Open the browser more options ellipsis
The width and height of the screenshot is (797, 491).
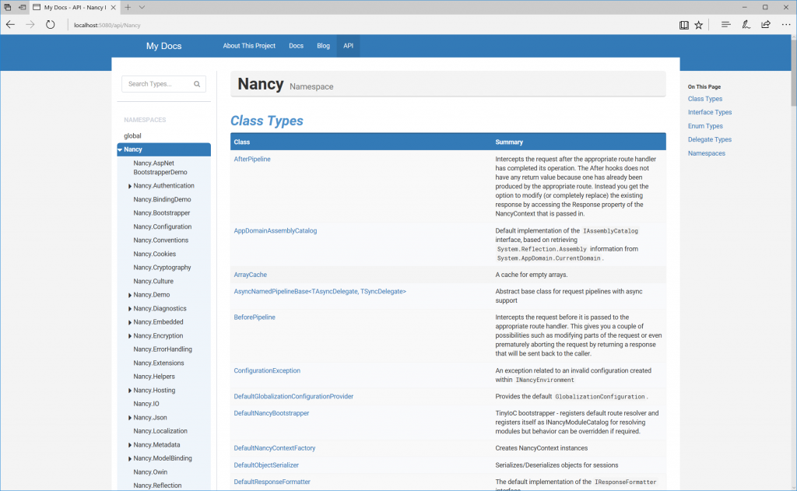[x=786, y=24]
